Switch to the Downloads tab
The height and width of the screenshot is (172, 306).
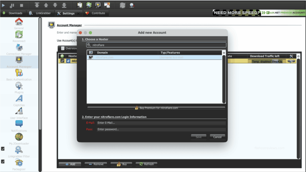point(13,13)
